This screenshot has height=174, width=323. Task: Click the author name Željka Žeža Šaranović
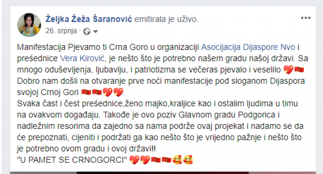tap(89, 19)
